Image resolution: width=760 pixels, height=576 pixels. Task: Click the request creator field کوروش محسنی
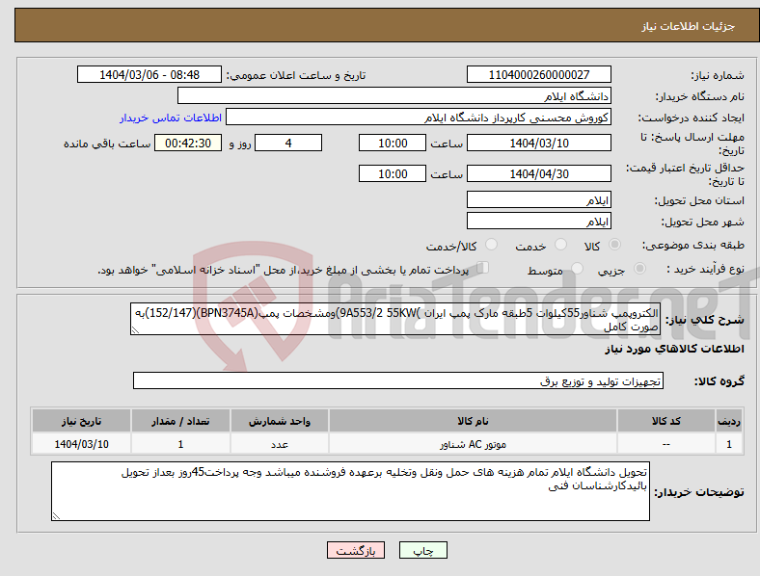pos(419,118)
